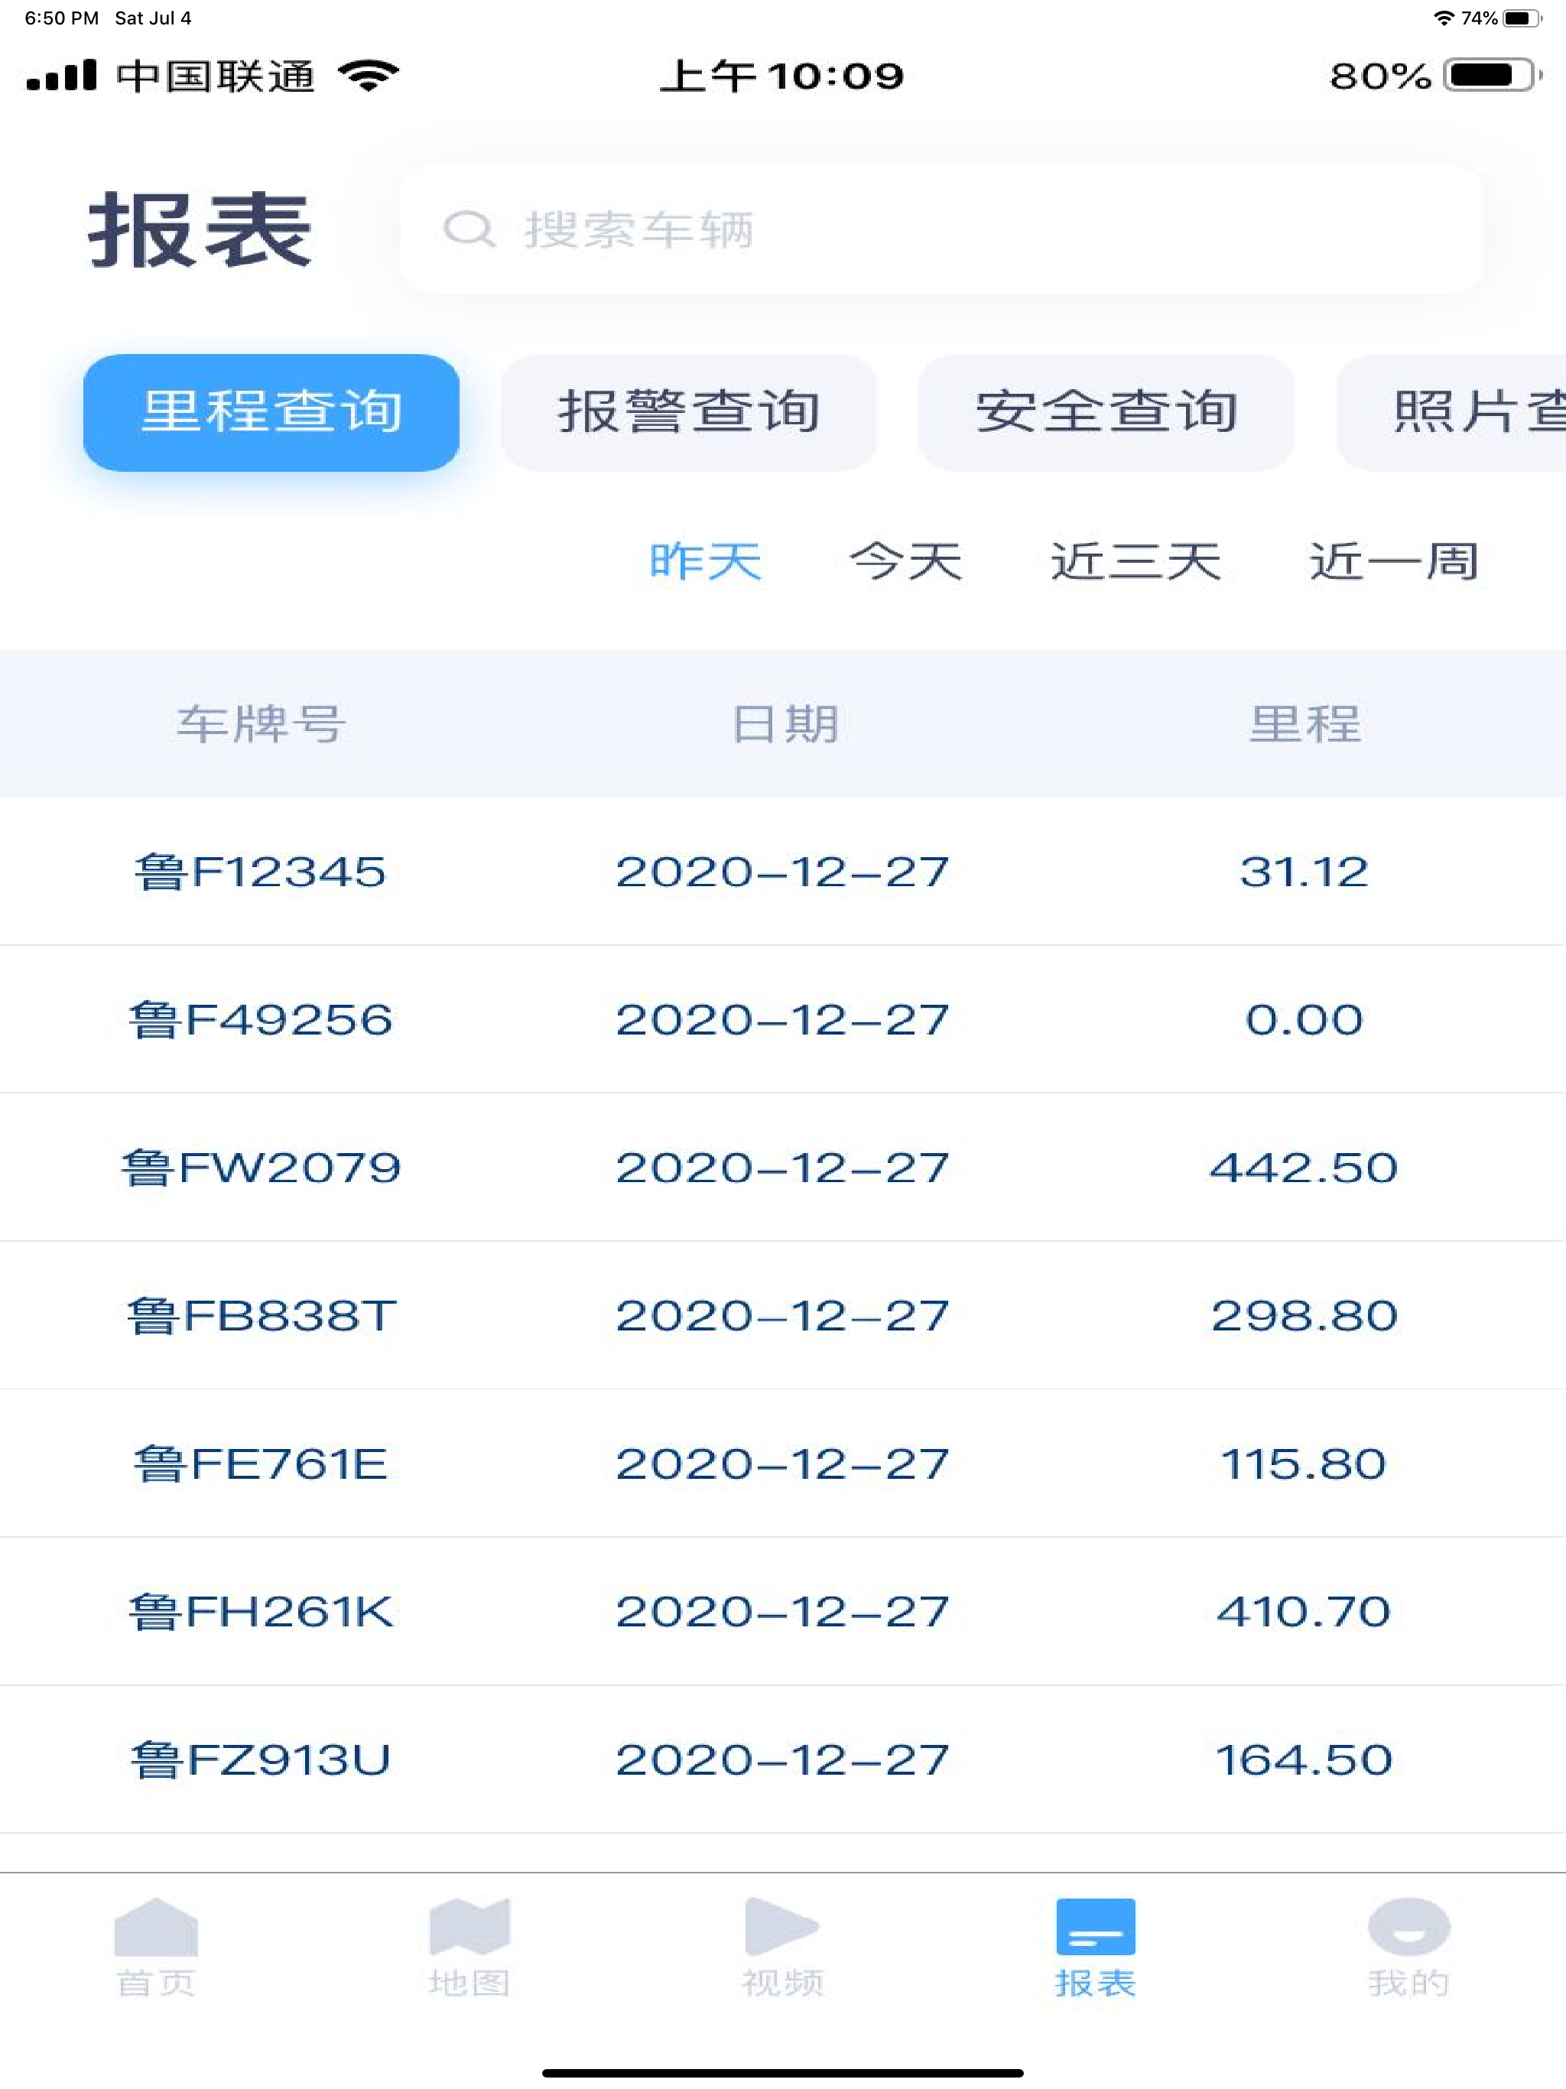Select the 里程查询 tab
The height and width of the screenshot is (2089, 1566).
point(271,413)
